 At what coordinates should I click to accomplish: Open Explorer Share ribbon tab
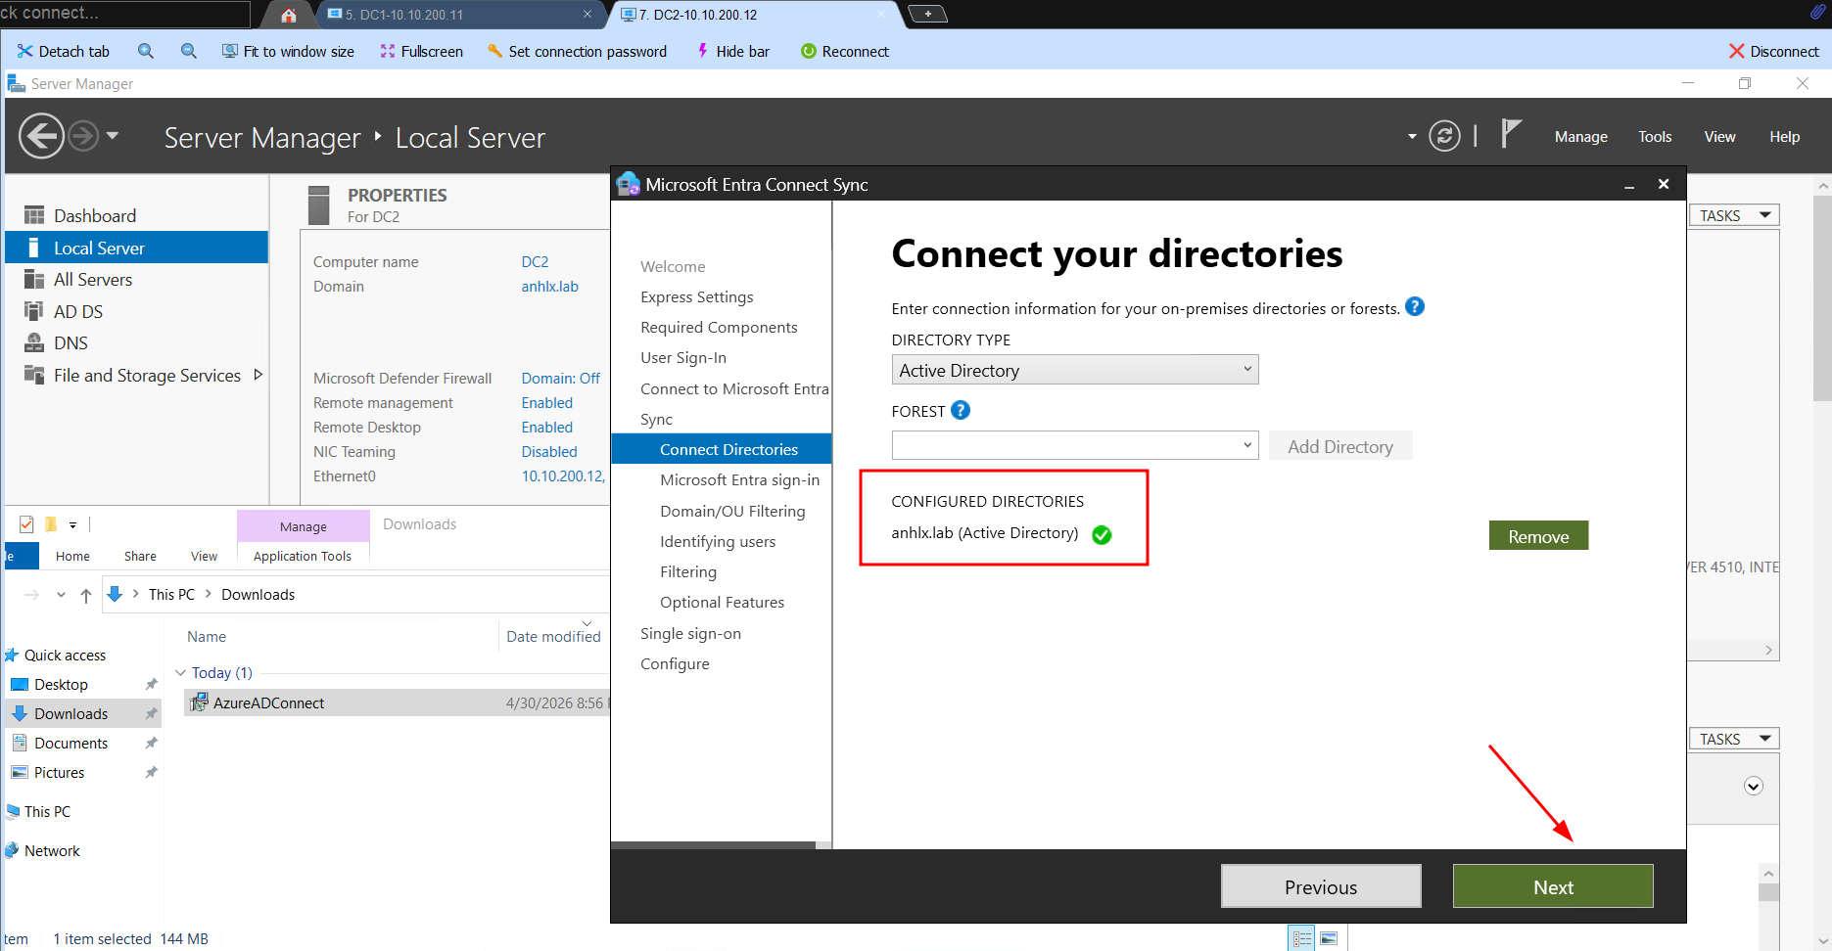(x=140, y=556)
